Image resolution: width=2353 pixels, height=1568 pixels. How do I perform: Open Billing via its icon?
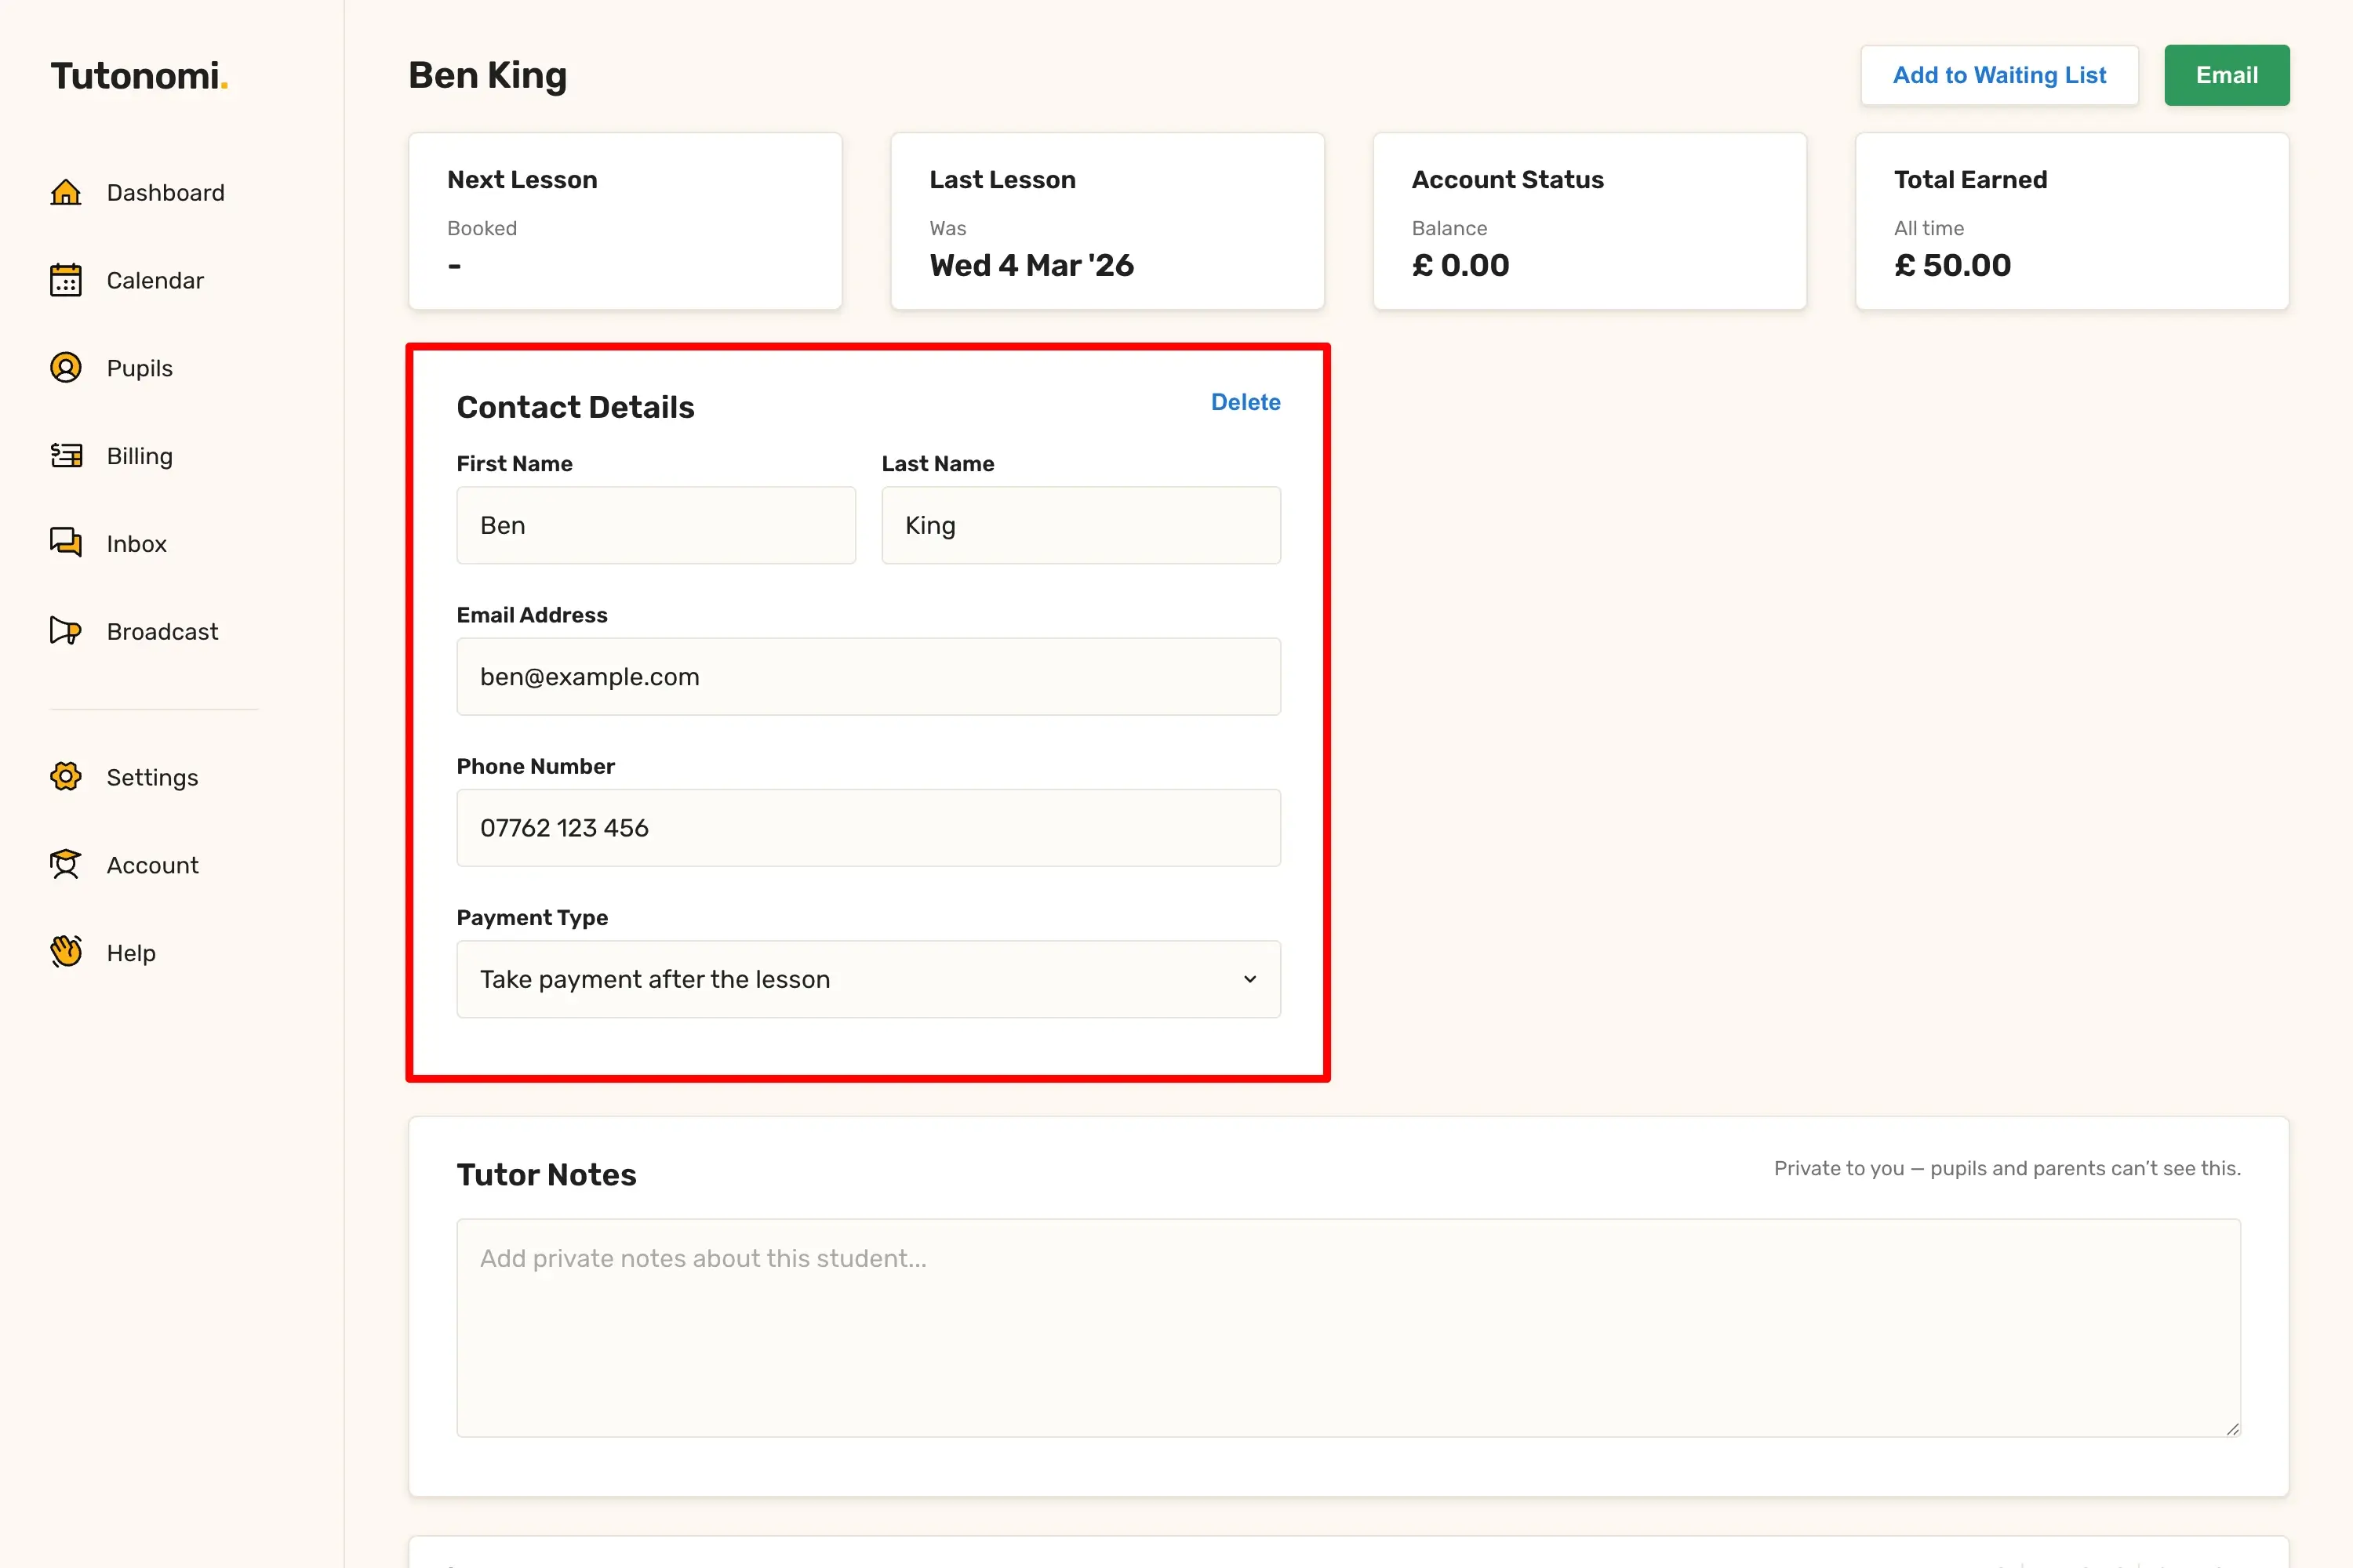tap(66, 456)
